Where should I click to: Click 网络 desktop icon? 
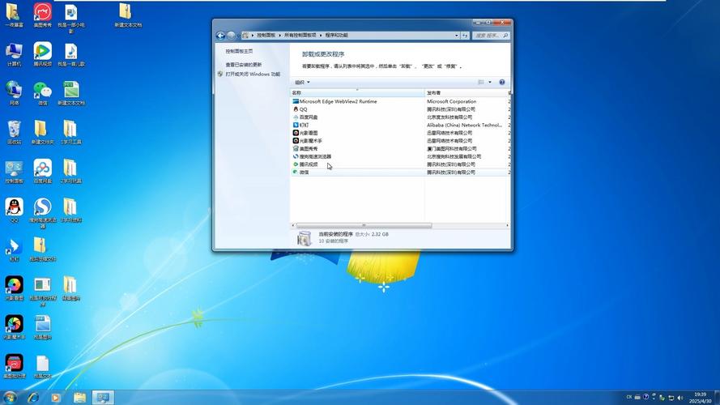14,94
